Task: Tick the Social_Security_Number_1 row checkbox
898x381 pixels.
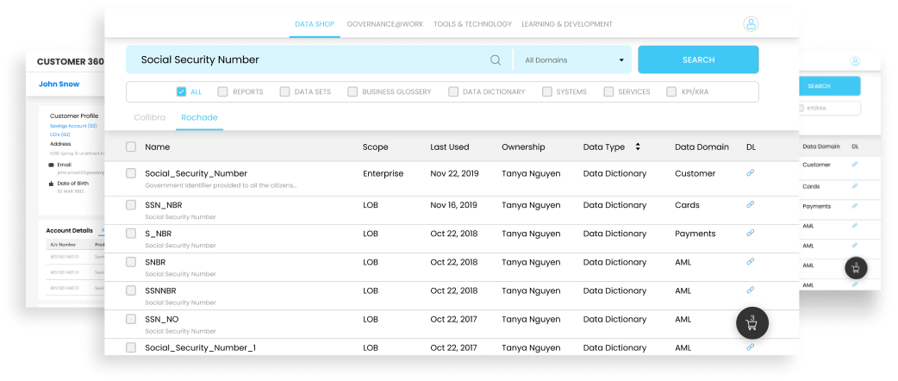Action: [x=131, y=347]
